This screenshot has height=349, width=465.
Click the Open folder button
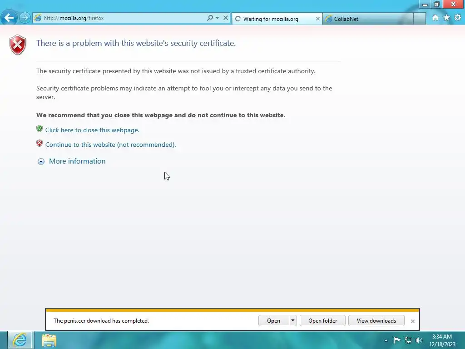[x=323, y=321]
